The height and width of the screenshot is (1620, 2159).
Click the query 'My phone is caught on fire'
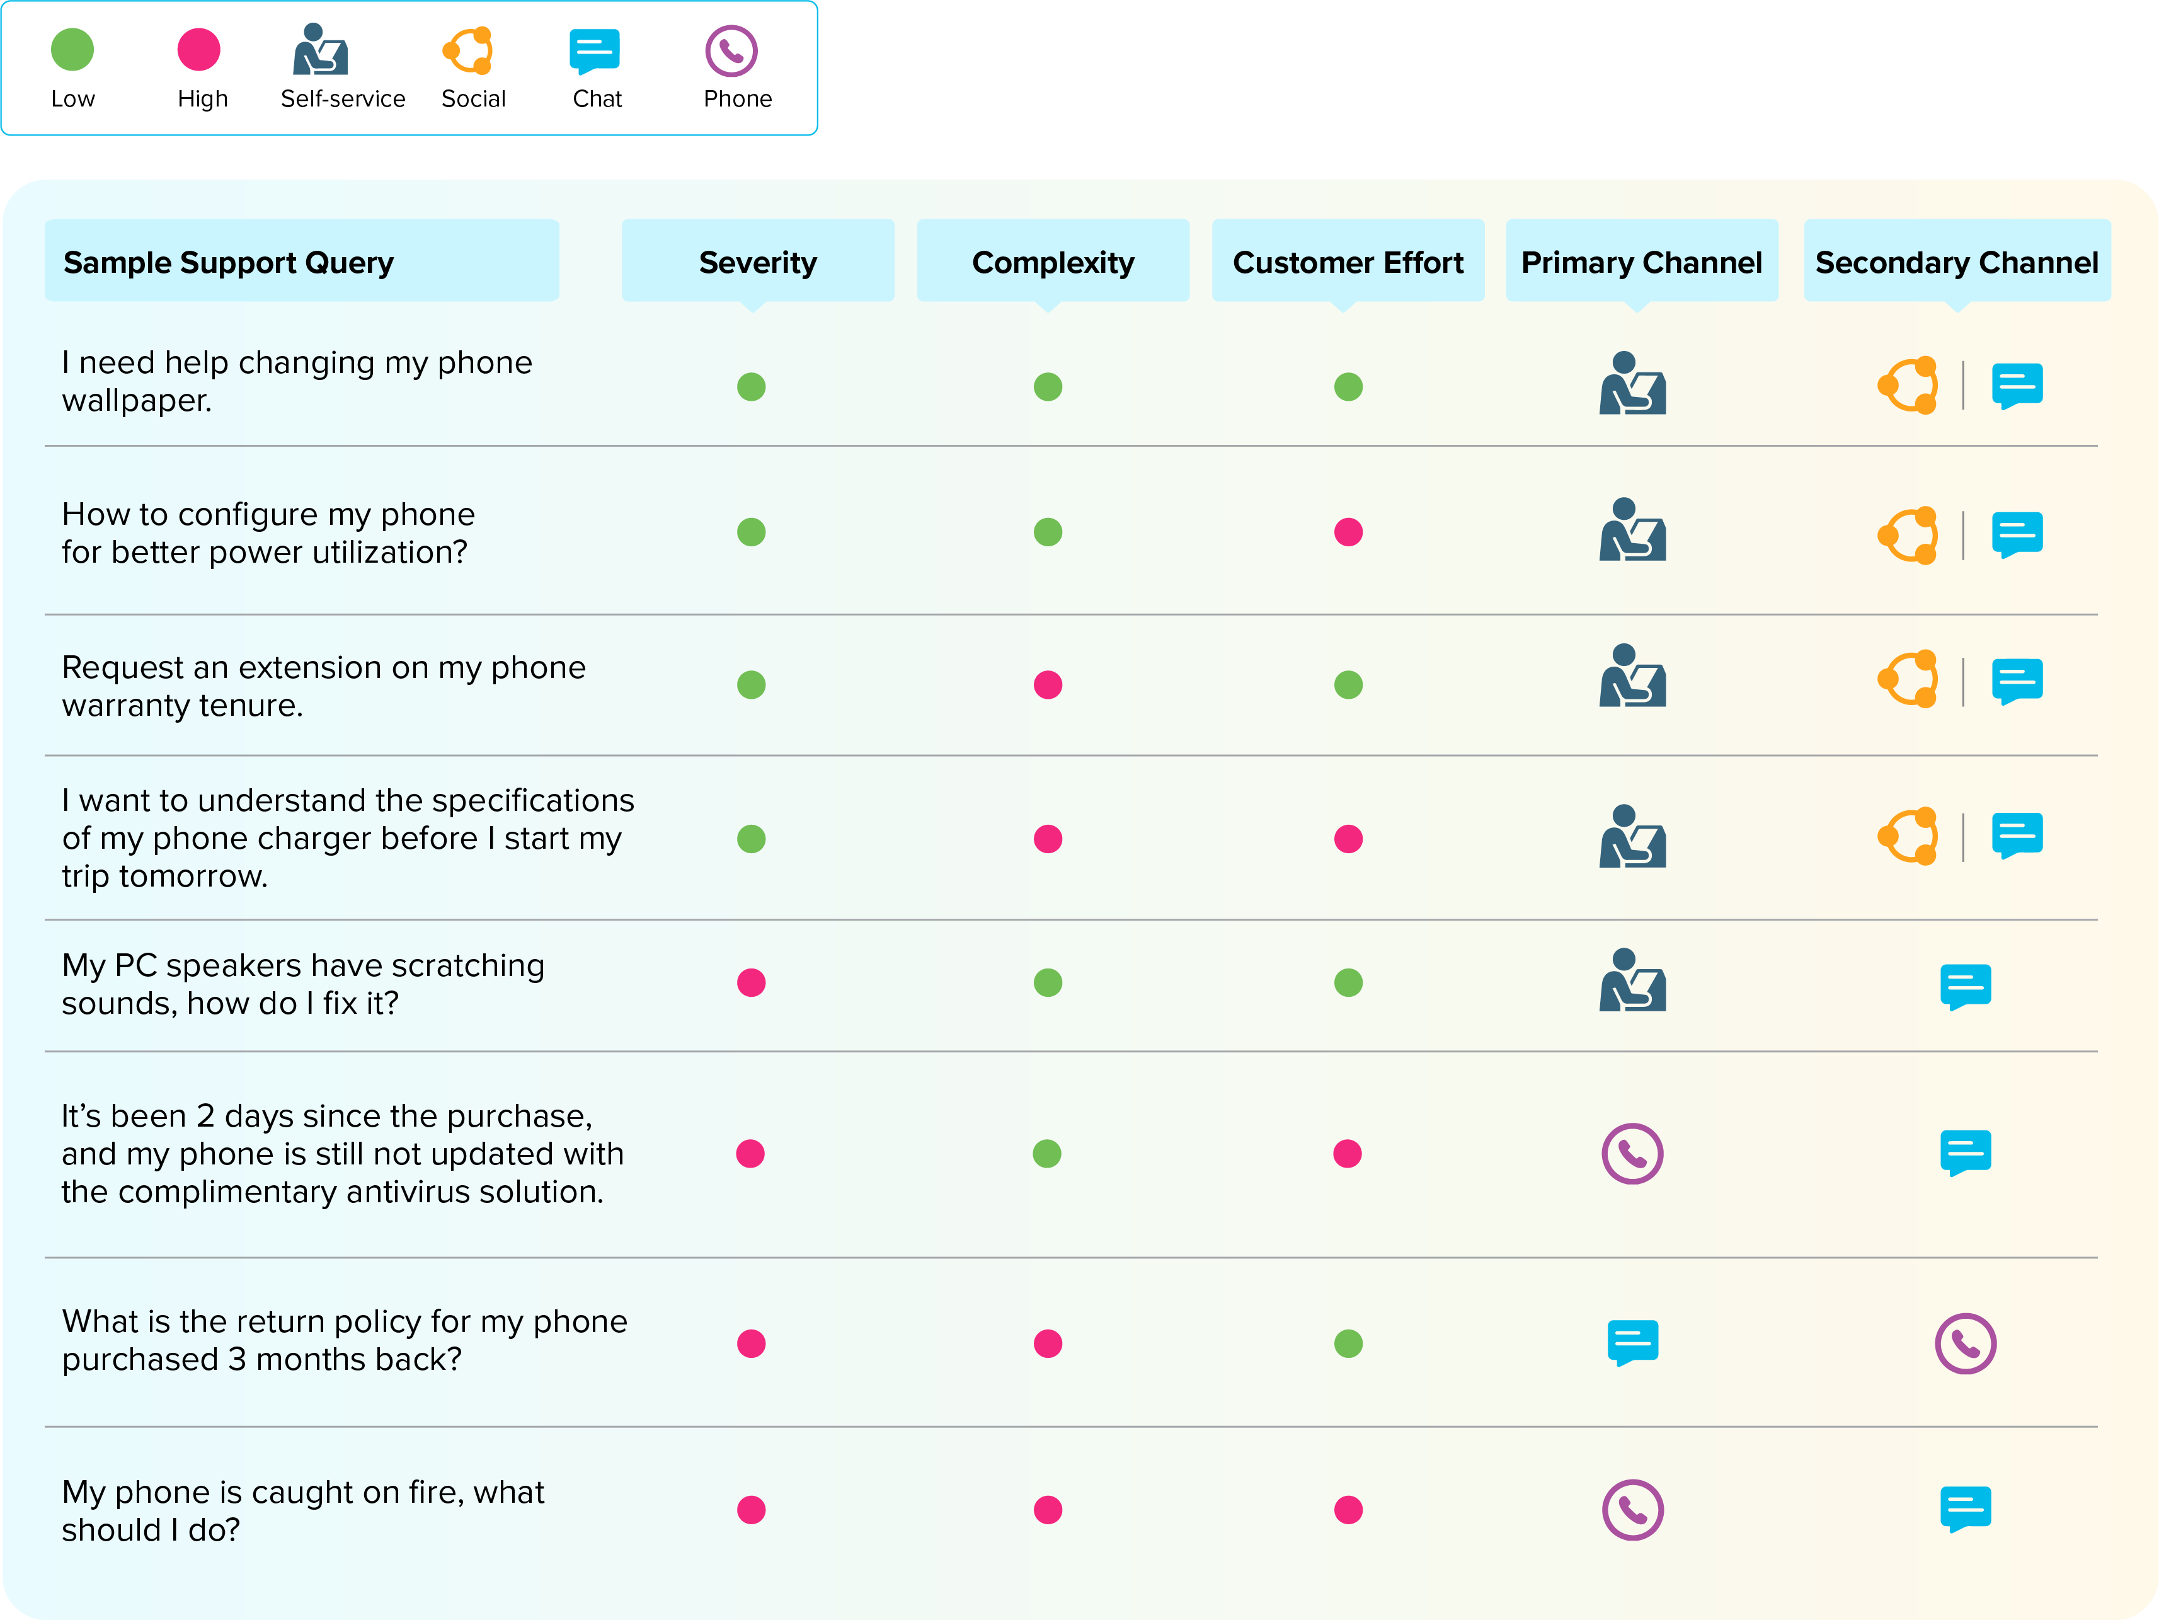coord(302,1510)
